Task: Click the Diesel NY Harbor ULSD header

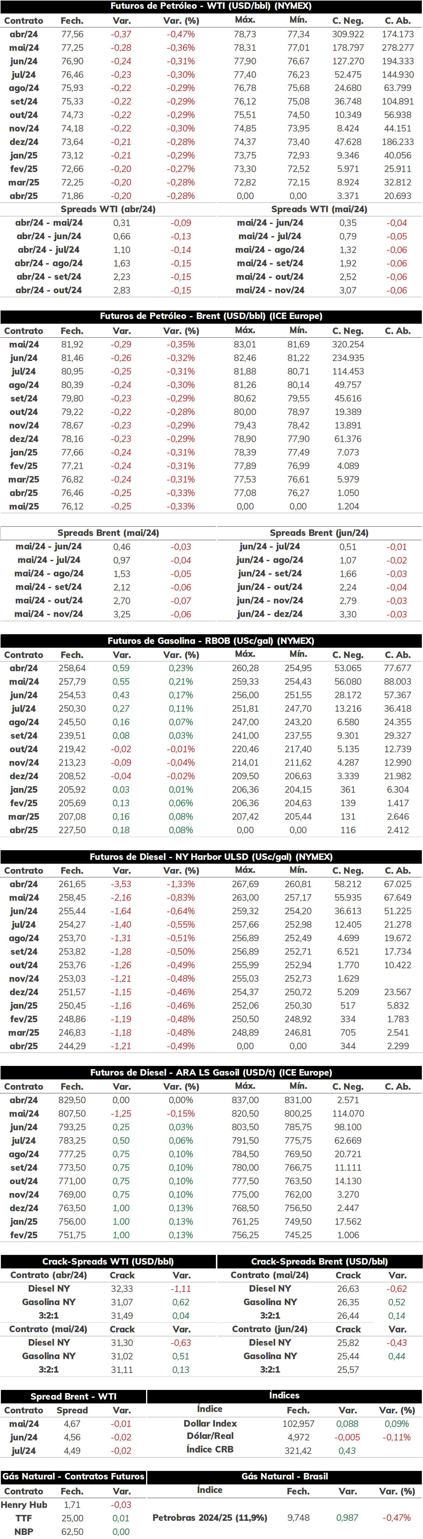Action: (x=211, y=857)
